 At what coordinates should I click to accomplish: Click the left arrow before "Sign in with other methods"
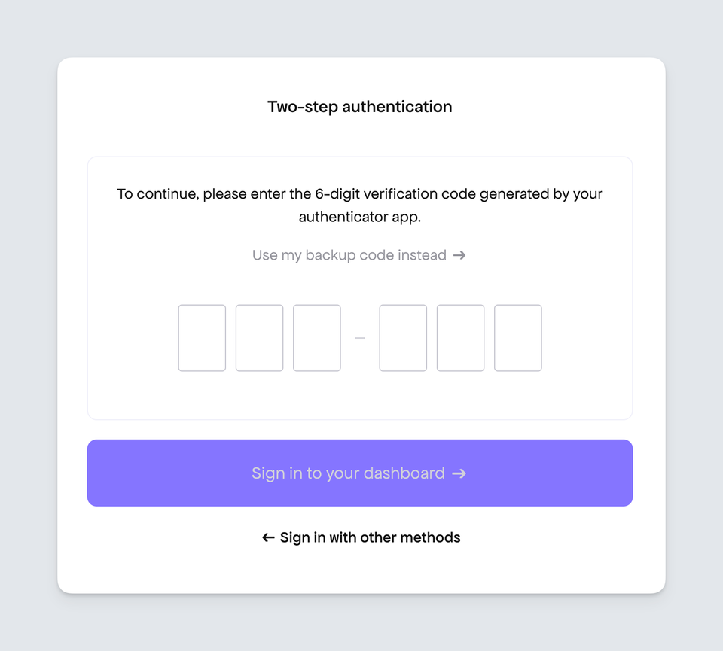[x=267, y=537]
